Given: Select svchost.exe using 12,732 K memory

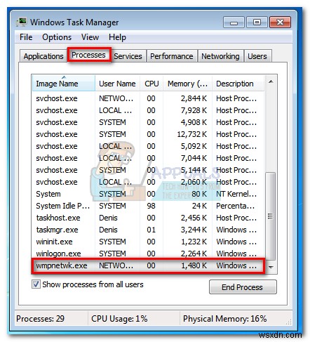Looking at the screenshot, I should tap(148, 134).
